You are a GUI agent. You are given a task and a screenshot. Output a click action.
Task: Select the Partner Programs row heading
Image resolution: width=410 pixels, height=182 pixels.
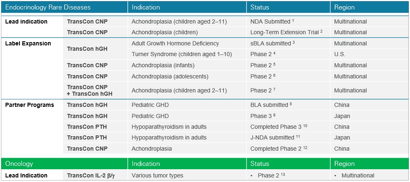point(29,105)
